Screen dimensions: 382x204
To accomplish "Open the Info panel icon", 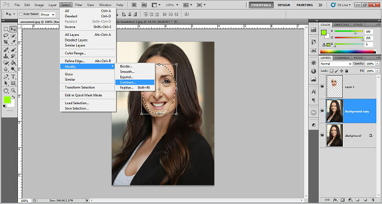I will click(314, 71).
